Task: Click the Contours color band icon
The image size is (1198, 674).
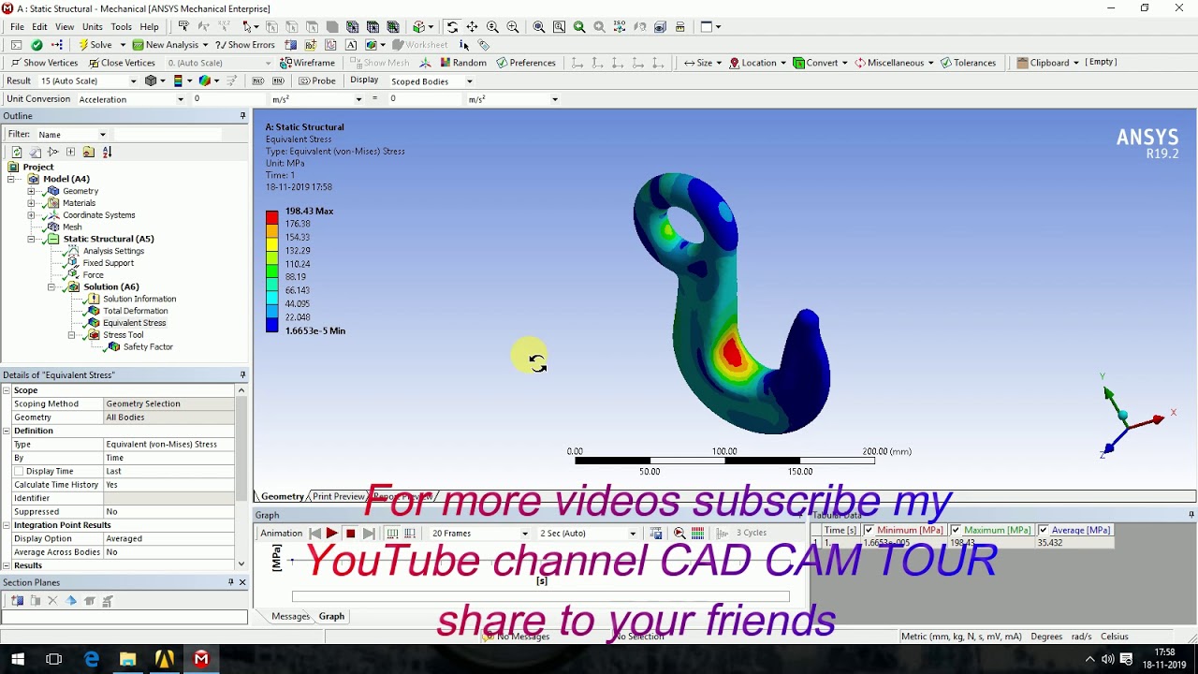Action: click(x=178, y=81)
